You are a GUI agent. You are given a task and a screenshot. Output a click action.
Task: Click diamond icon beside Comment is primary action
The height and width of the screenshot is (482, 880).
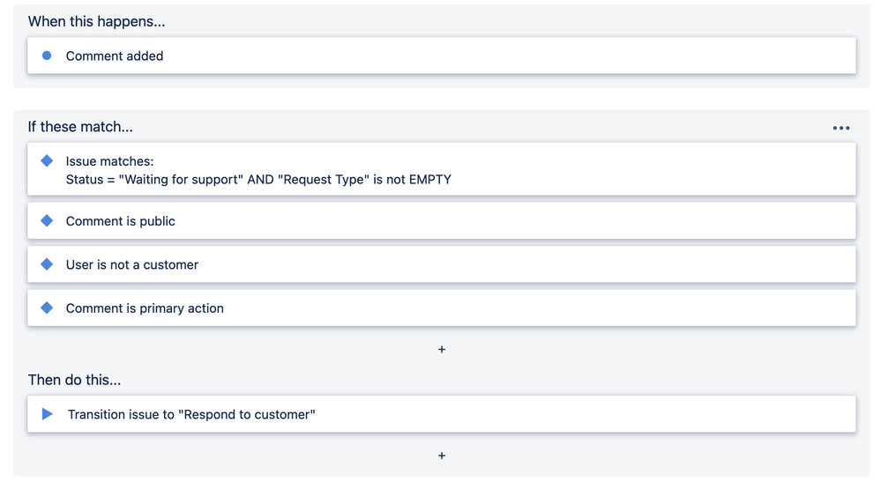tap(48, 308)
